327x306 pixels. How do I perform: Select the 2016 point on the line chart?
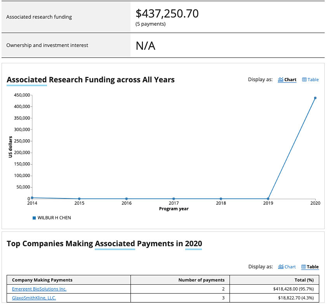127,199
